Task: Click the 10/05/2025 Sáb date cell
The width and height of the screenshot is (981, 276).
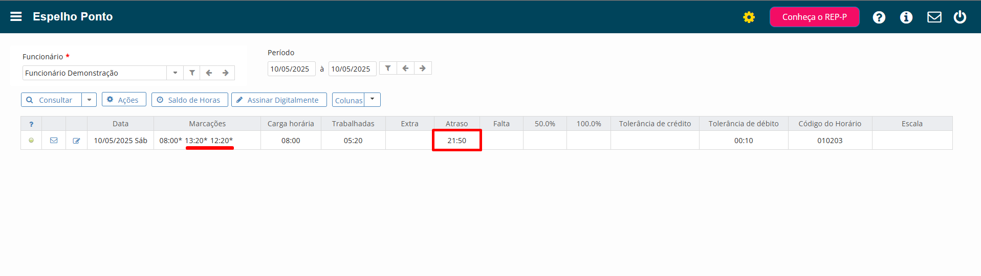Action: (x=120, y=141)
